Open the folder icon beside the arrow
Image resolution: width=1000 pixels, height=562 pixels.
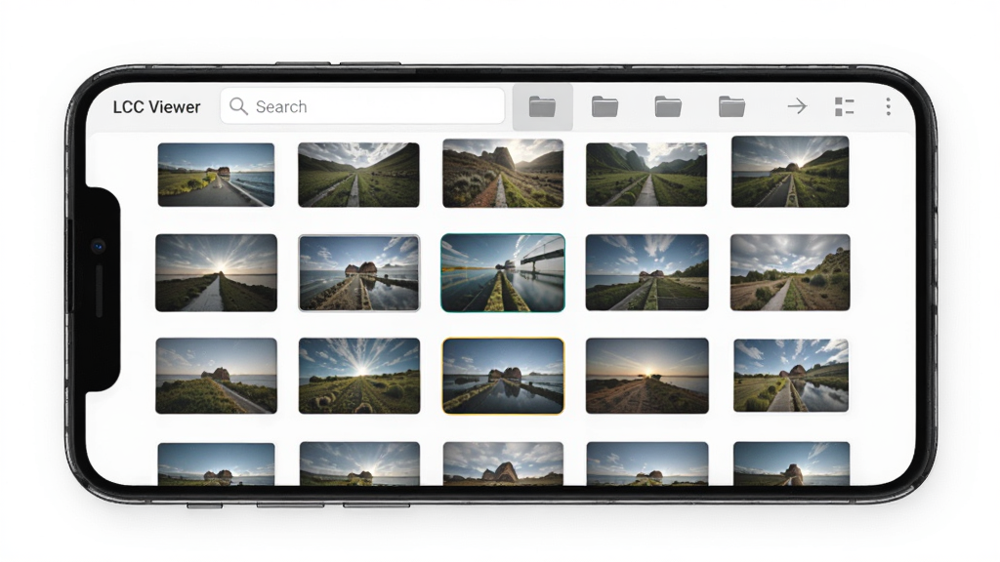pos(731,106)
